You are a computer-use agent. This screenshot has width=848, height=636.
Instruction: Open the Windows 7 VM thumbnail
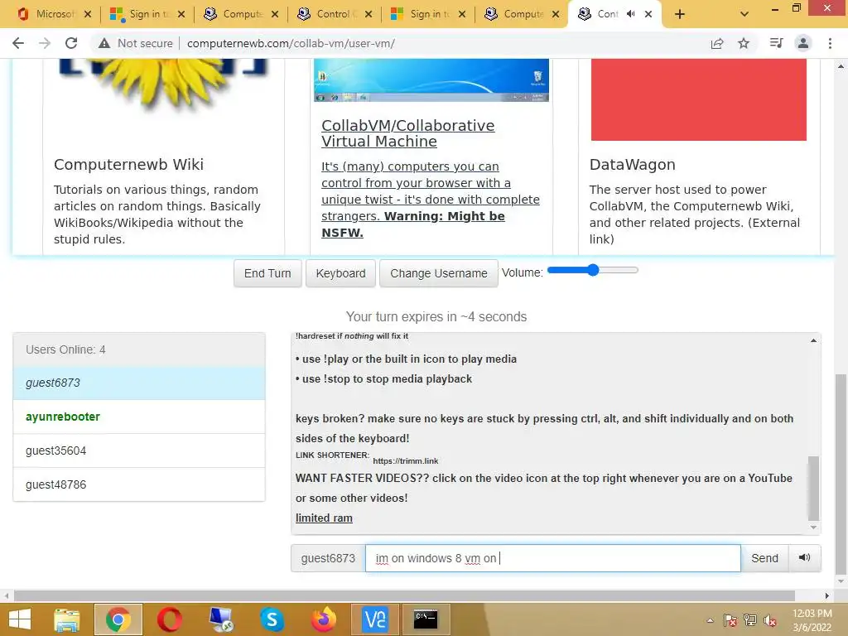pos(431,80)
